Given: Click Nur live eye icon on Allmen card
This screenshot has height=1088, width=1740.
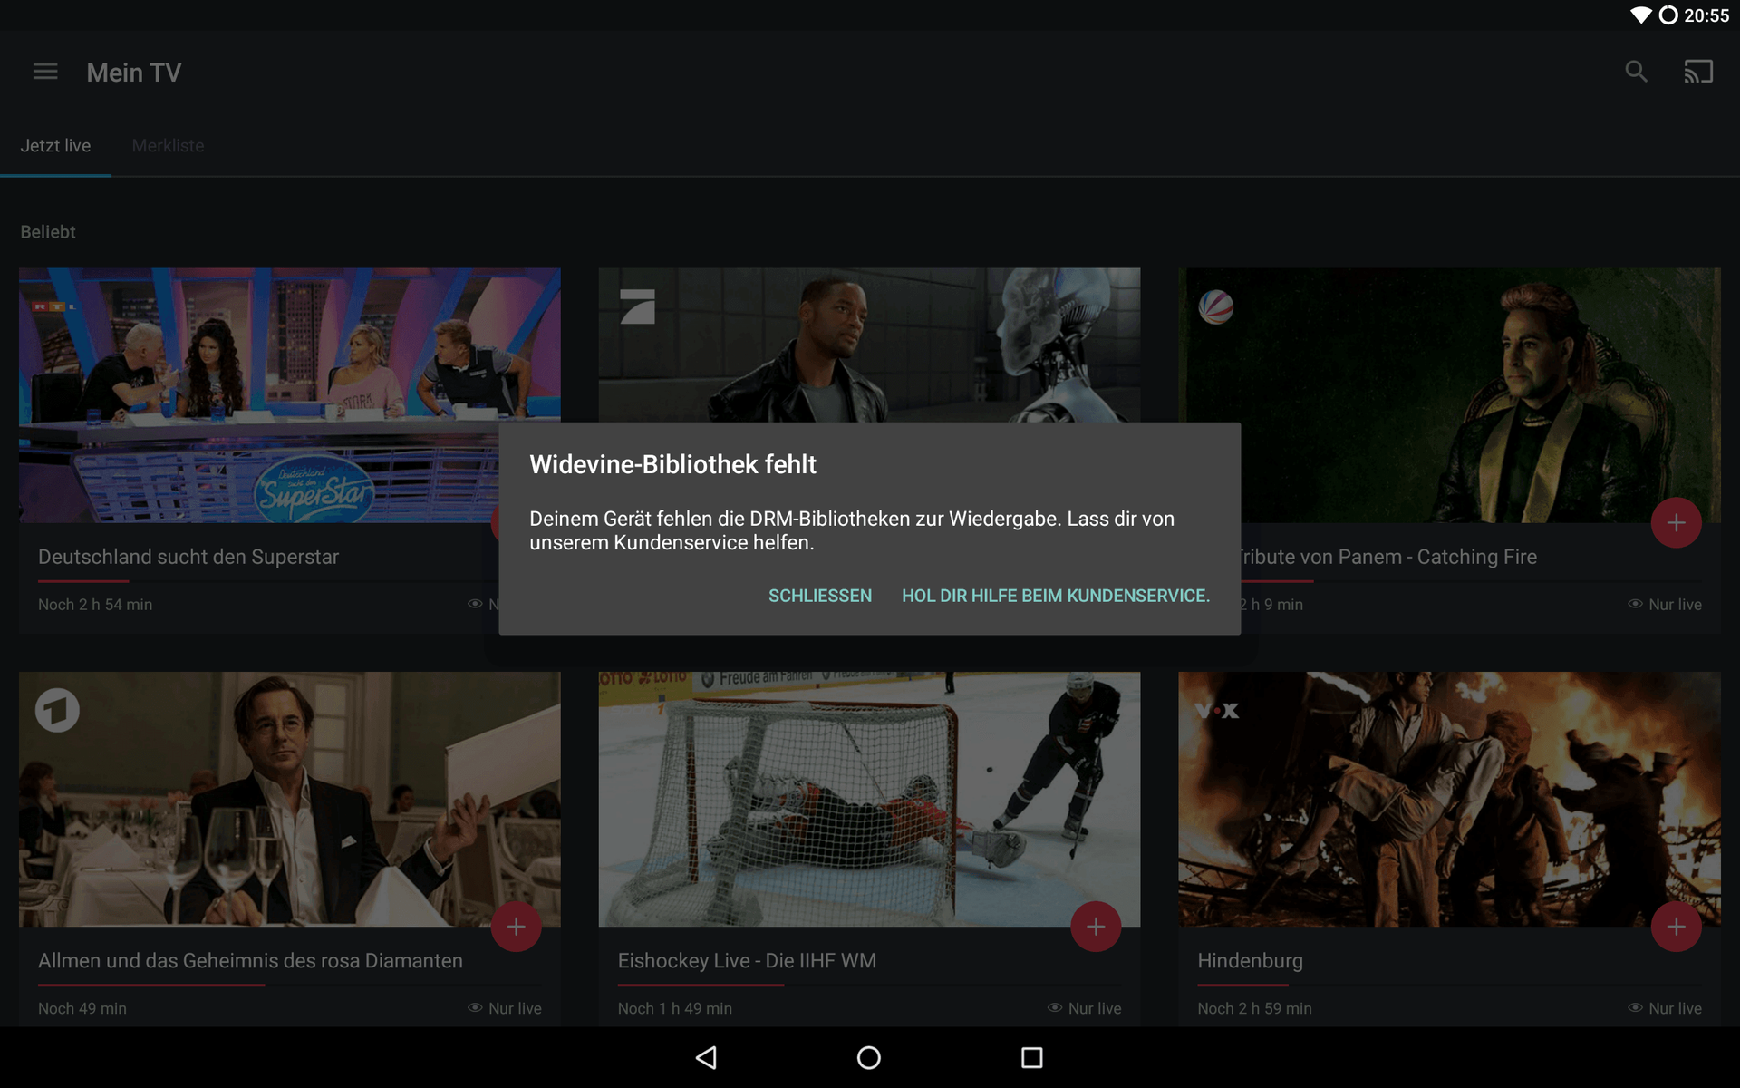Looking at the screenshot, I should tap(475, 1007).
